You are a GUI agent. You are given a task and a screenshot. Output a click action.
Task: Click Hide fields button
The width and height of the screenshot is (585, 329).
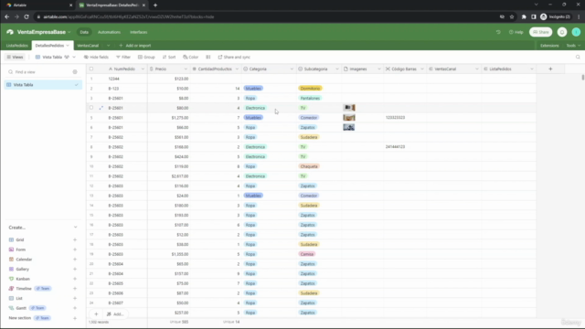(96, 57)
